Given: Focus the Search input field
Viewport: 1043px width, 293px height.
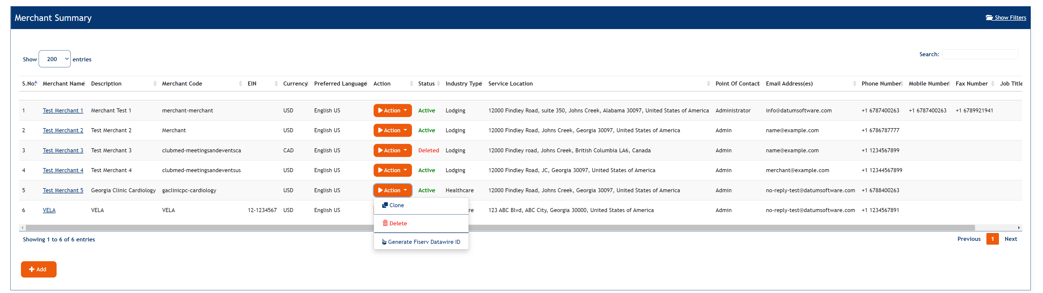Looking at the screenshot, I should click(979, 55).
